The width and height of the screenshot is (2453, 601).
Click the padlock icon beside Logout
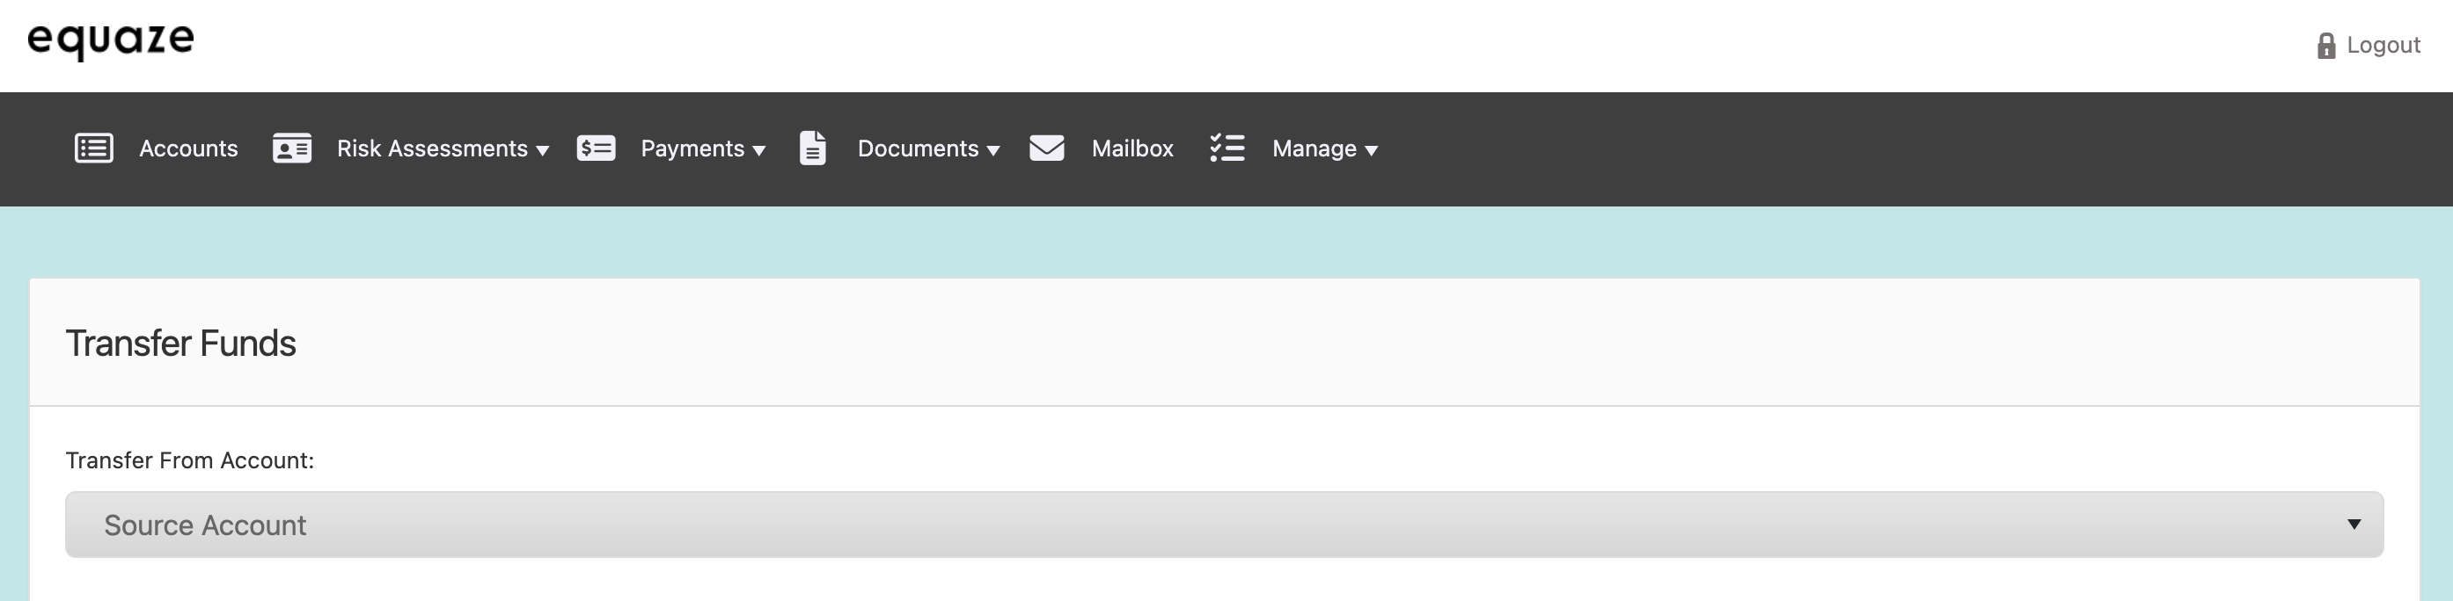click(x=2325, y=46)
